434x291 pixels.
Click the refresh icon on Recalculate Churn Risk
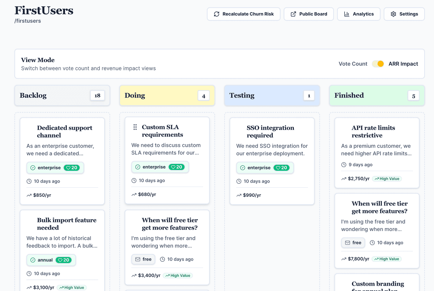click(x=216, y=14)
